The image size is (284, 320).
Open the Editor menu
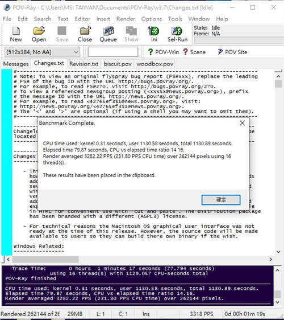(82, 19)
